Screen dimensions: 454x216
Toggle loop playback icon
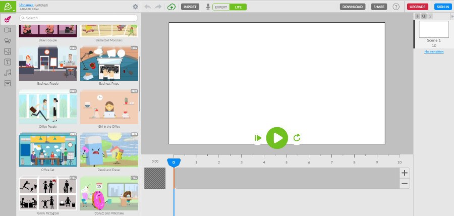click(297, 138)
